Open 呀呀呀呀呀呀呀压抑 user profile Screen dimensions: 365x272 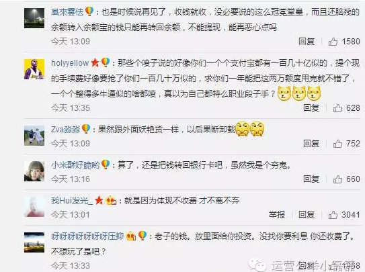tap(87, 236)
